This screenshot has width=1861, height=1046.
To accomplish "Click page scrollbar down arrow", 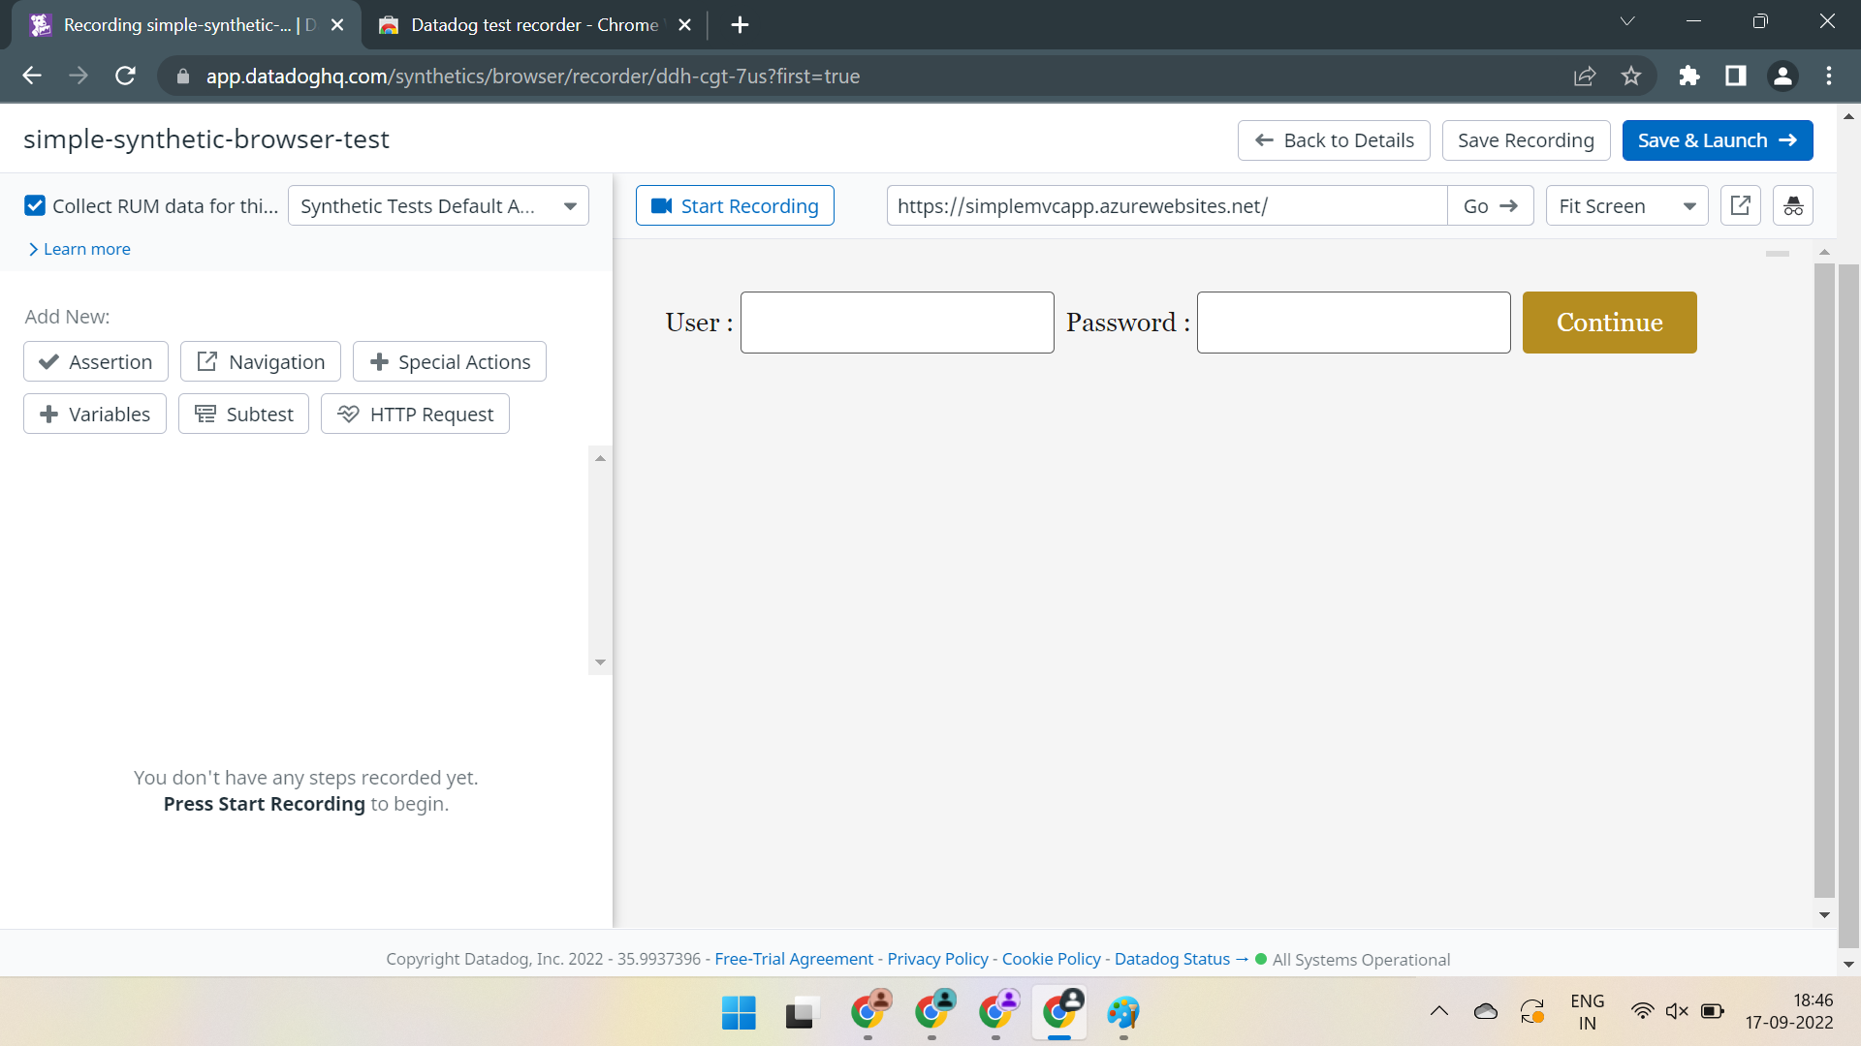I will tap(1848, 965).
